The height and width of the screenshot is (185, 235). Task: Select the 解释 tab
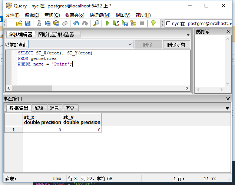[39, 108]
